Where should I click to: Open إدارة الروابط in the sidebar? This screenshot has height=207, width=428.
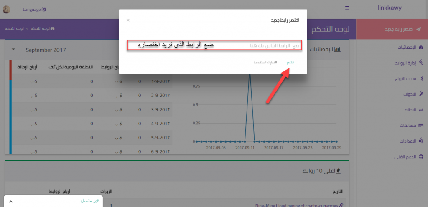coord(405,63)
